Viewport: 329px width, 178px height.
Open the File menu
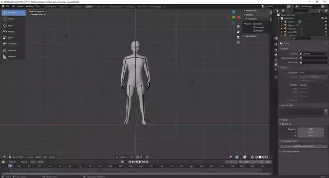click(x=8, y=6)
